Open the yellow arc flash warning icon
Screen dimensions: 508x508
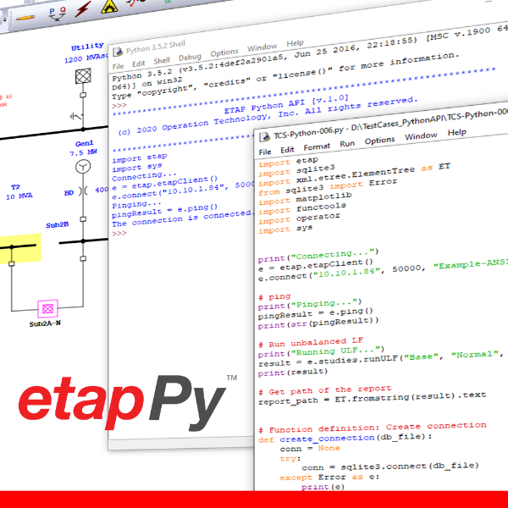[109, 6]
